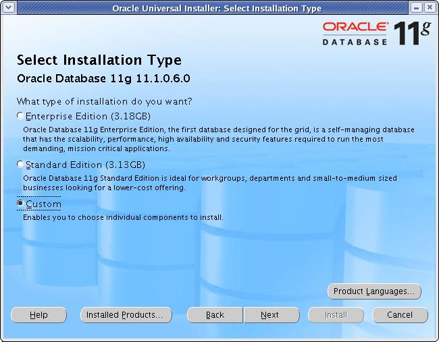
Task: Click the 'Select Installation Type' heading
Action: click(99, 61)
